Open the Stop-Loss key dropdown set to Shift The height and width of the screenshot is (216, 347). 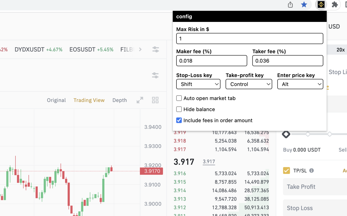click(198, 84)
